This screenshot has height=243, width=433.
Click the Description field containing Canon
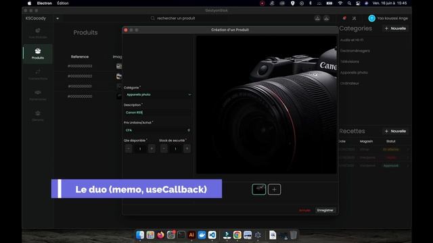point(158,113)
